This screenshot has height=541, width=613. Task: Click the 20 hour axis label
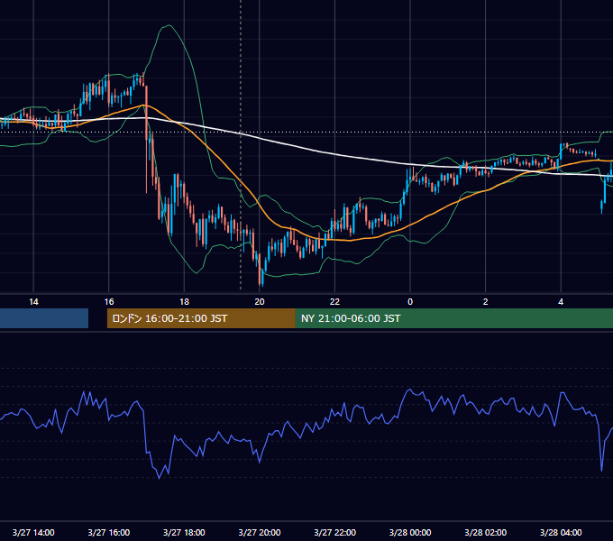tap(260, 302)
